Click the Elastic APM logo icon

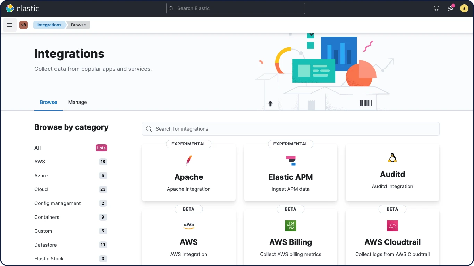click(290, 160)
